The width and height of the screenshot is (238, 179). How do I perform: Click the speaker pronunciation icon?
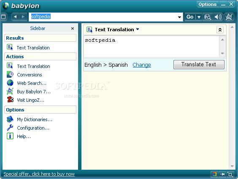tap(218, 17)
